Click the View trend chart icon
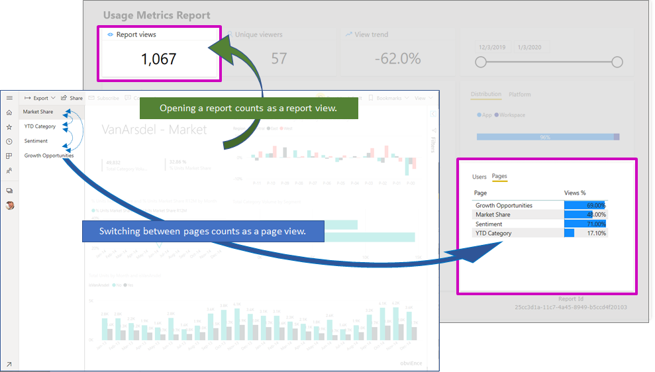This screenshot has width=655, height=372. [x=348, y=34]
